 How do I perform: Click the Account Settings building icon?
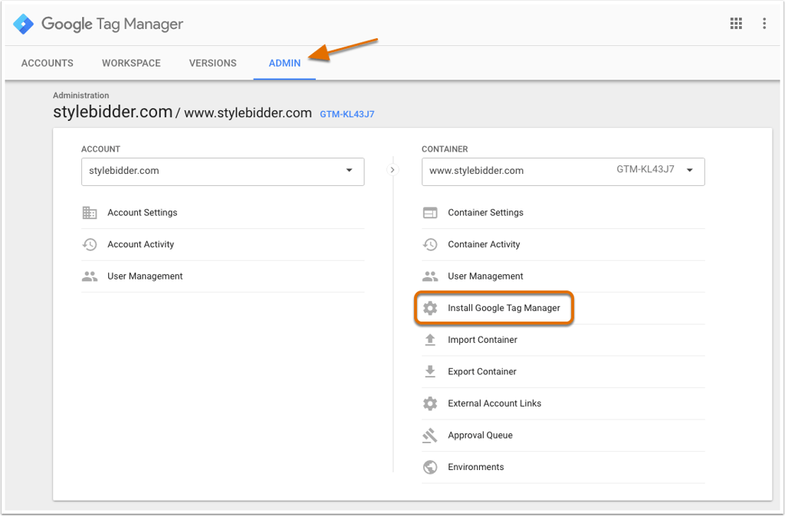[x=90, y=213]
